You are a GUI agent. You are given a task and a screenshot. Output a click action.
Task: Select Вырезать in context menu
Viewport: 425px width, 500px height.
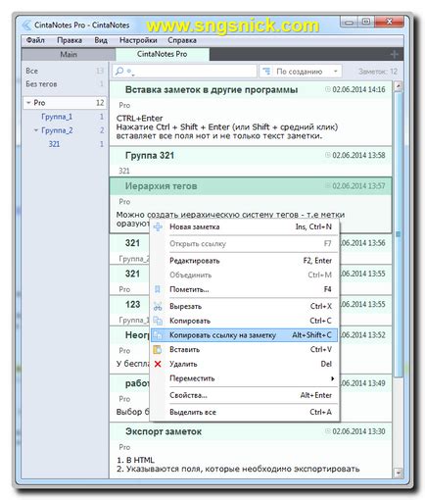tap(244, 306)
